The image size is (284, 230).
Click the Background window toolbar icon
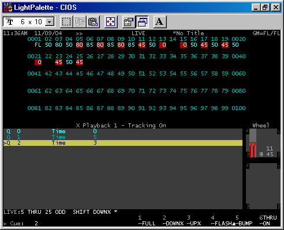[x=142, y=22]
